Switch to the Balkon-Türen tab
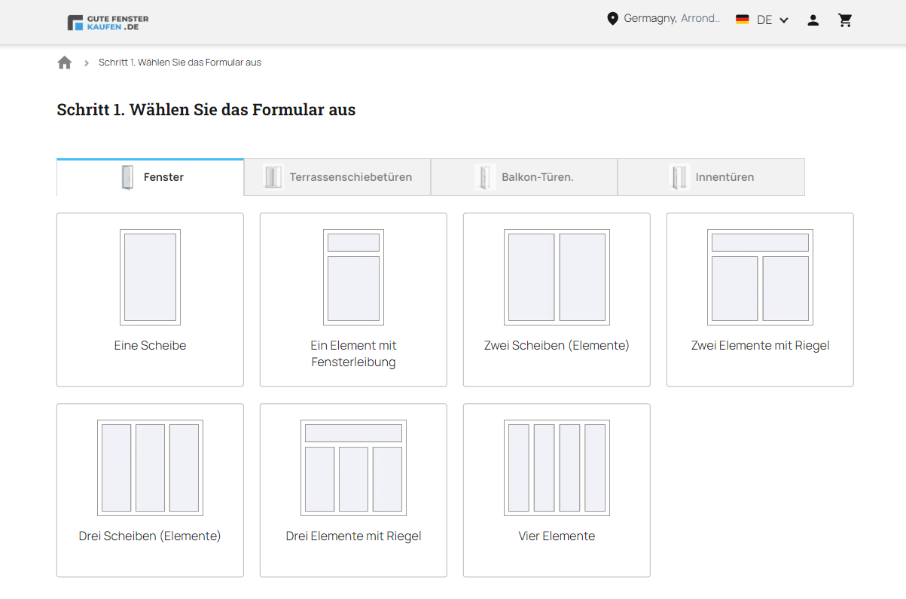 [524, 177]
